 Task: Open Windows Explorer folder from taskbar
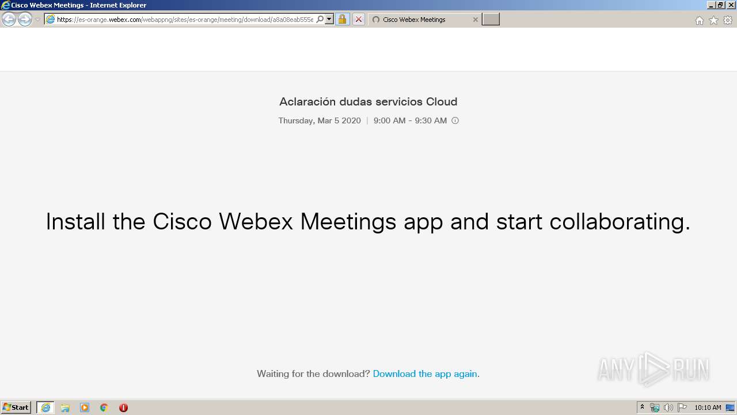pos(65,408)
